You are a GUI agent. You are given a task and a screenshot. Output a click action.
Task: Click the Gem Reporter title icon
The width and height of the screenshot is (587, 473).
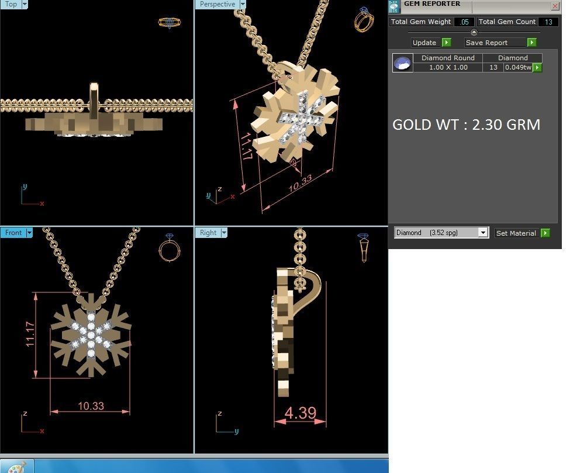coord(394,6)
